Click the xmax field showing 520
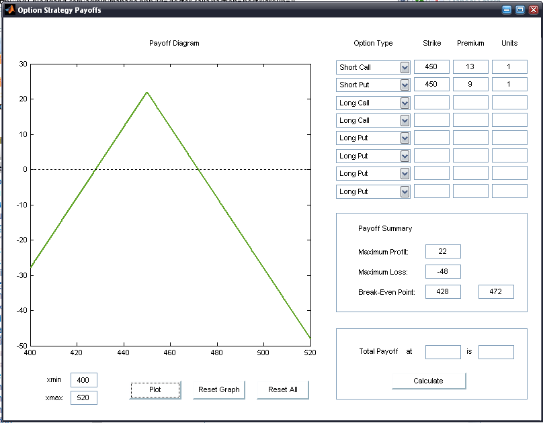Viewport: 543px width, 423px height. pos(84,397)
